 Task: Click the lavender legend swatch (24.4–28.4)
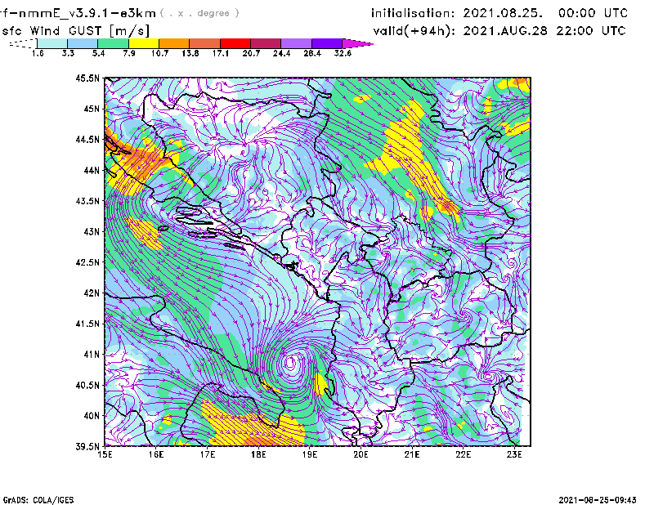coord(296,43)
